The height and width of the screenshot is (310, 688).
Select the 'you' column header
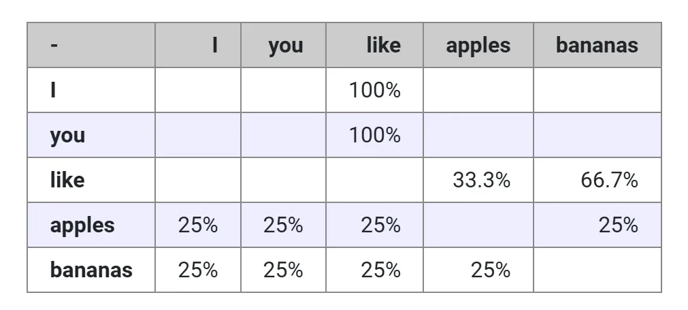tap(285, 46)
